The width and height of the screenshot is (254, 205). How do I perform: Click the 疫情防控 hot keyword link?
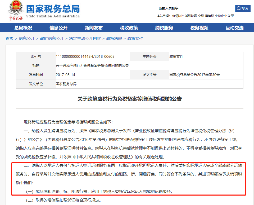point(178,16)
